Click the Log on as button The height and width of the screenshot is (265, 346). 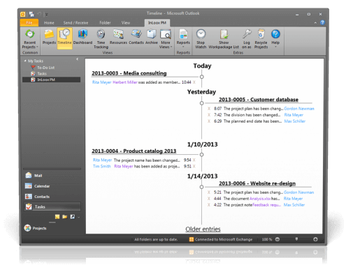pos(247,39)
